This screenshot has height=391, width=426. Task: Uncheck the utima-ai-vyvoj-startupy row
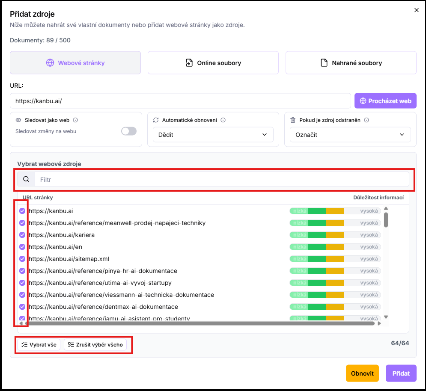22,283
